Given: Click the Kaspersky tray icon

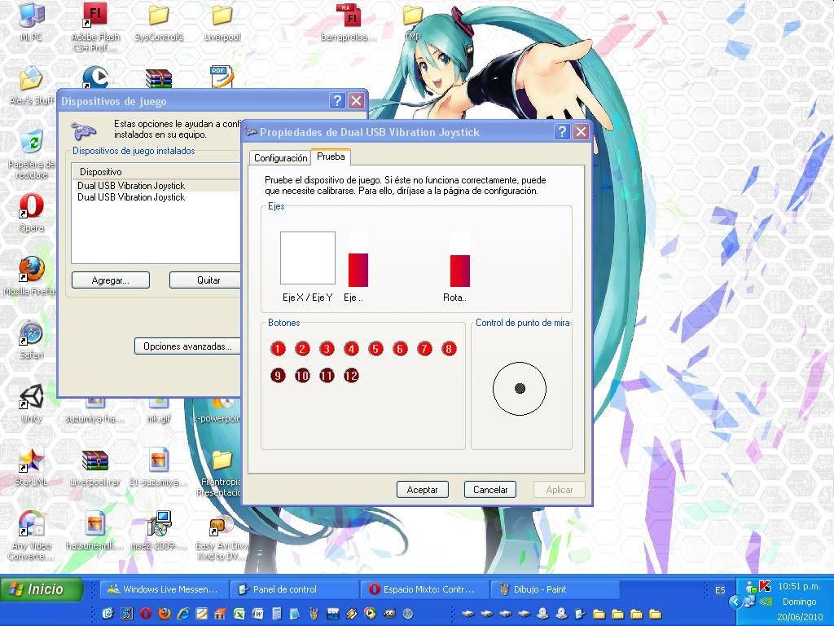Looking at the screenshot, I should point(765,587).
